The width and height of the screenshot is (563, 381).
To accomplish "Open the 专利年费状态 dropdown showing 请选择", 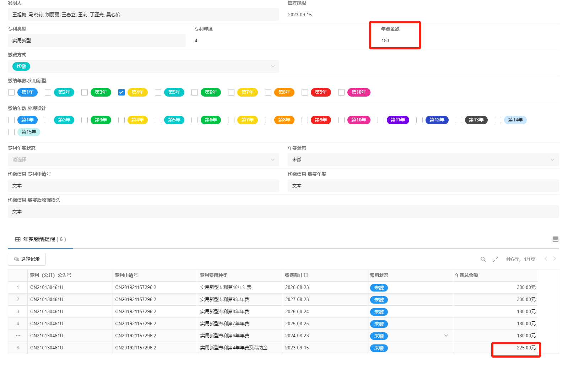I will click(272, 160).
